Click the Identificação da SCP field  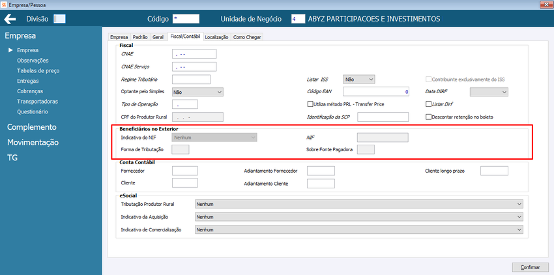click(x=383, y=117)
